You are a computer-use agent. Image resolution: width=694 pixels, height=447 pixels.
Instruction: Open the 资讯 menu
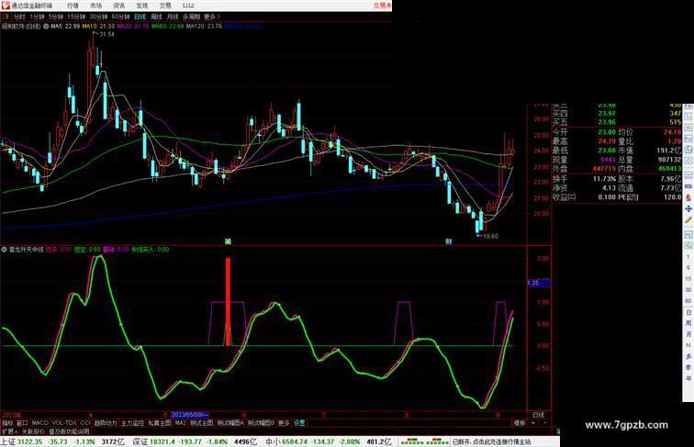118,6
